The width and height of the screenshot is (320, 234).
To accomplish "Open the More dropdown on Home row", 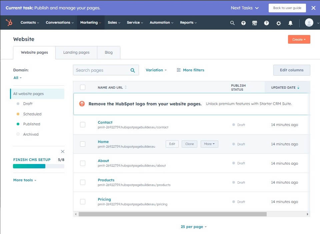I will pos(209,144).
